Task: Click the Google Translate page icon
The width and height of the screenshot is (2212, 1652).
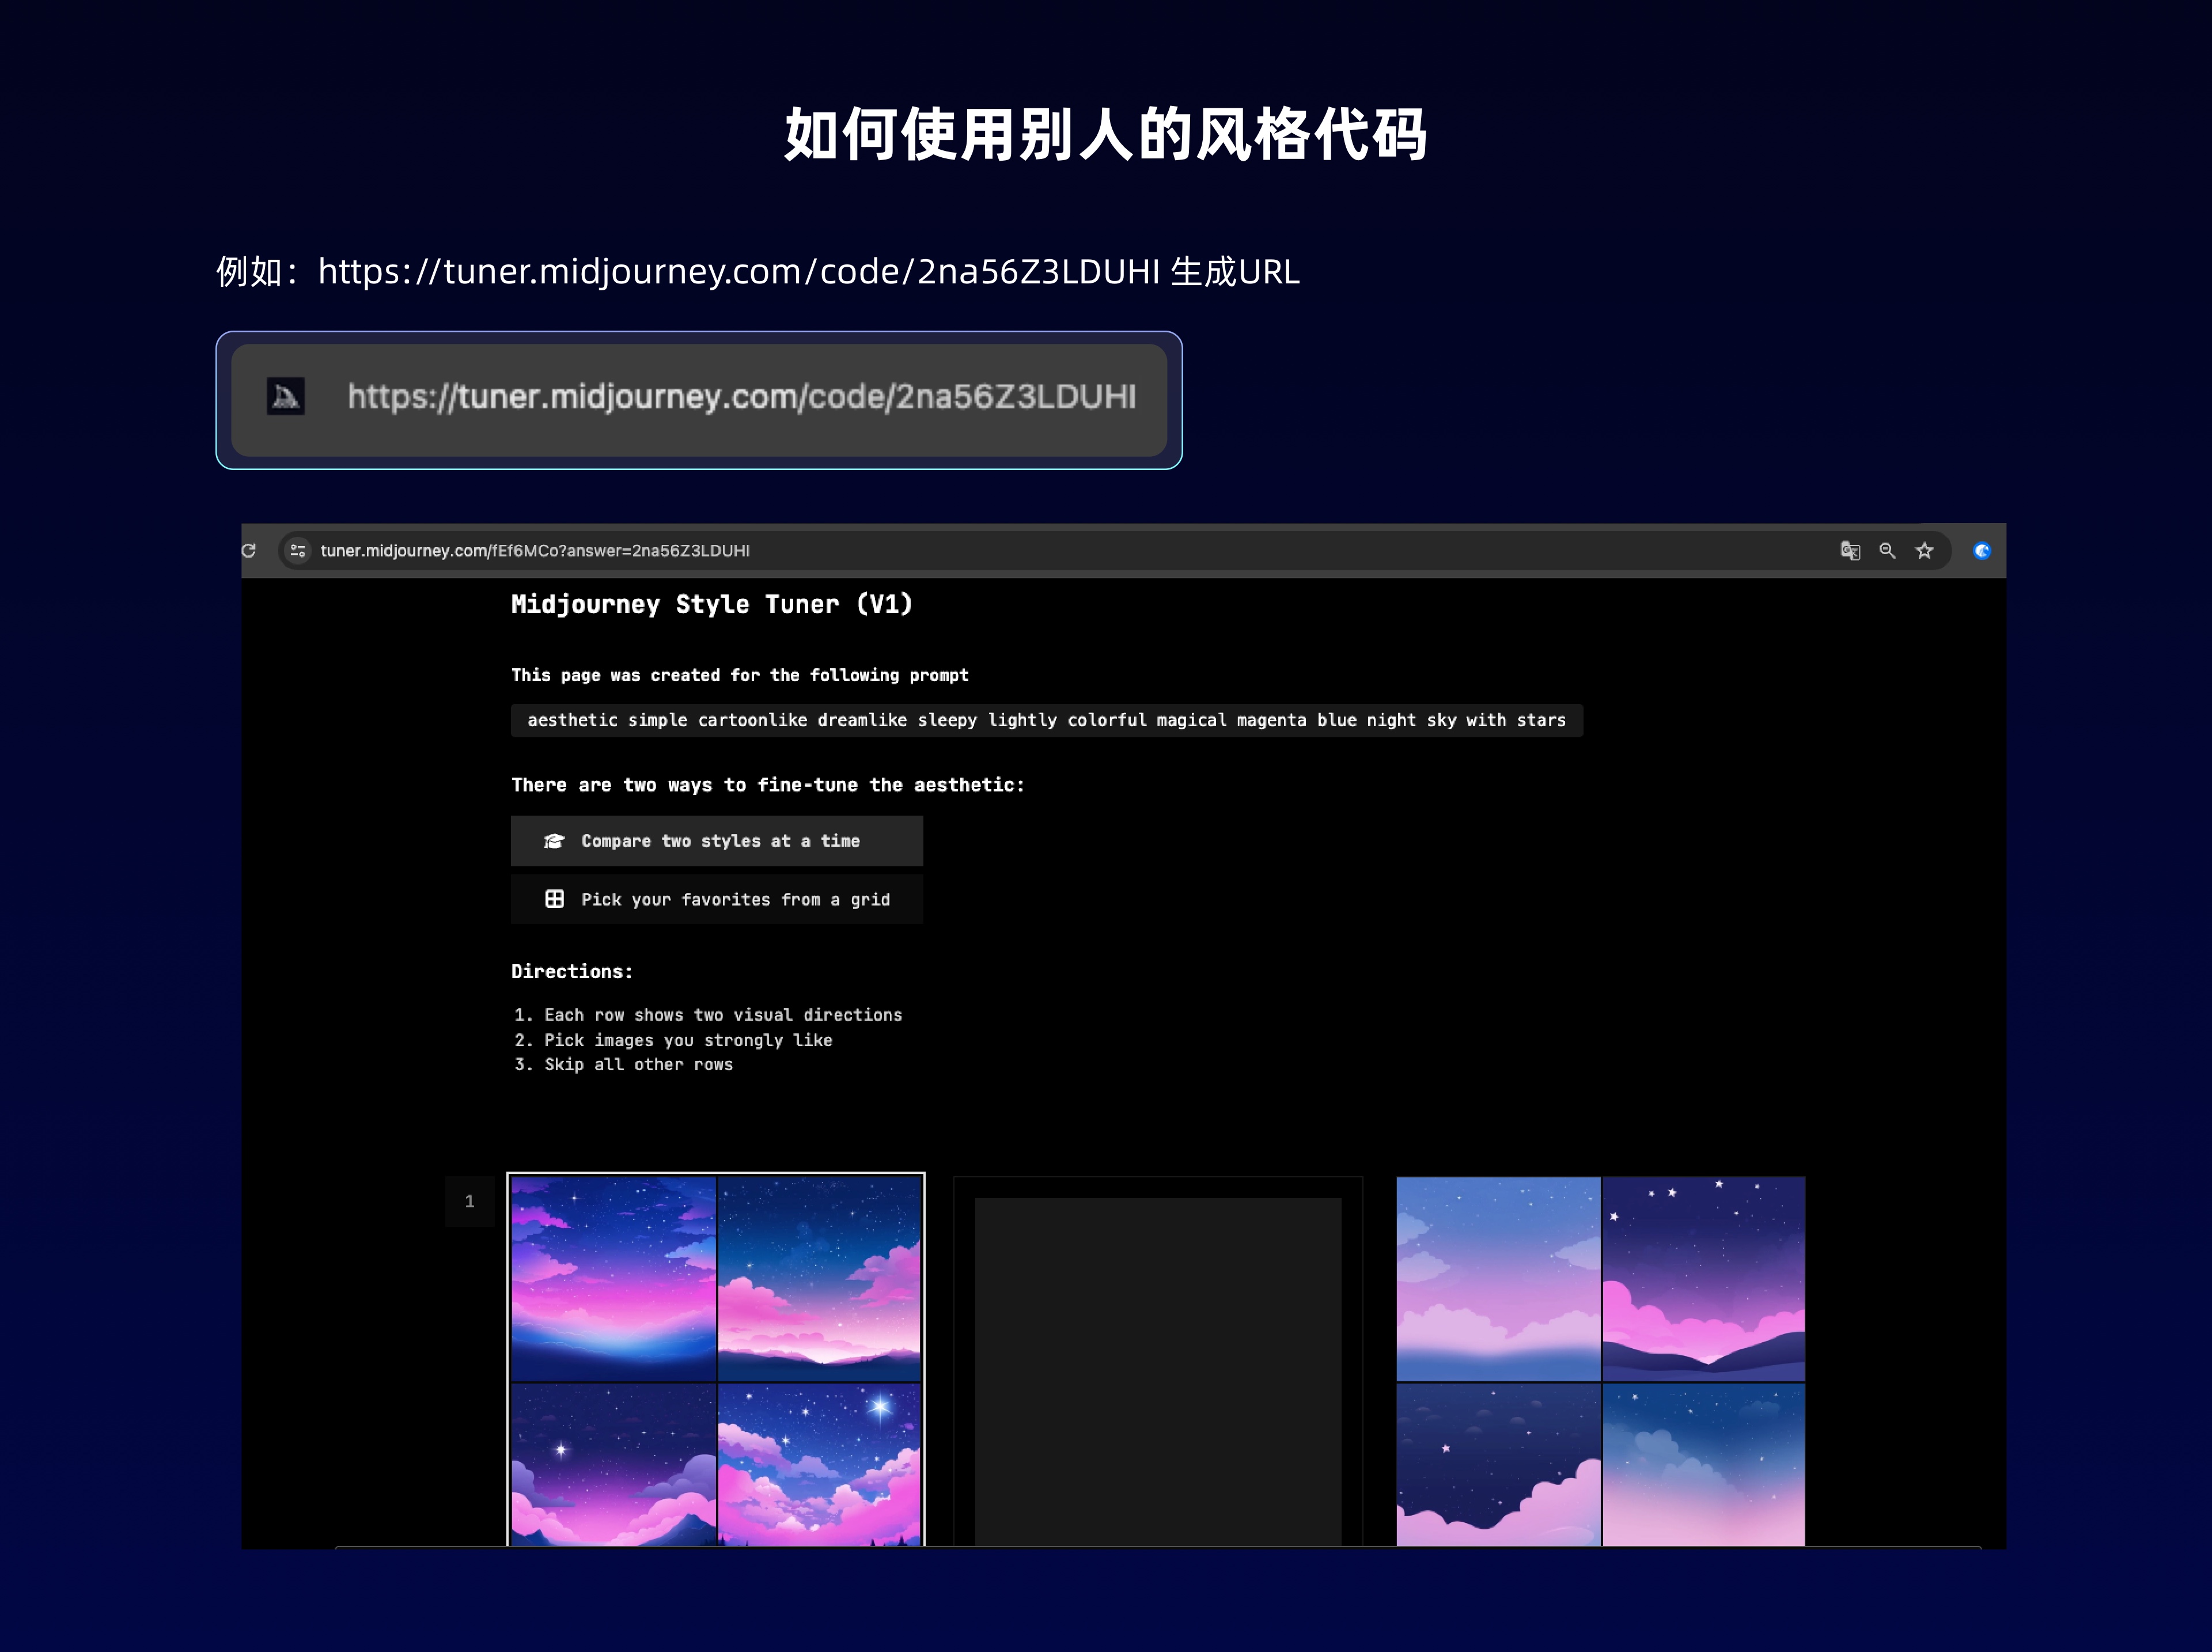Action: pyautogui.click(x=1850, y=550)
